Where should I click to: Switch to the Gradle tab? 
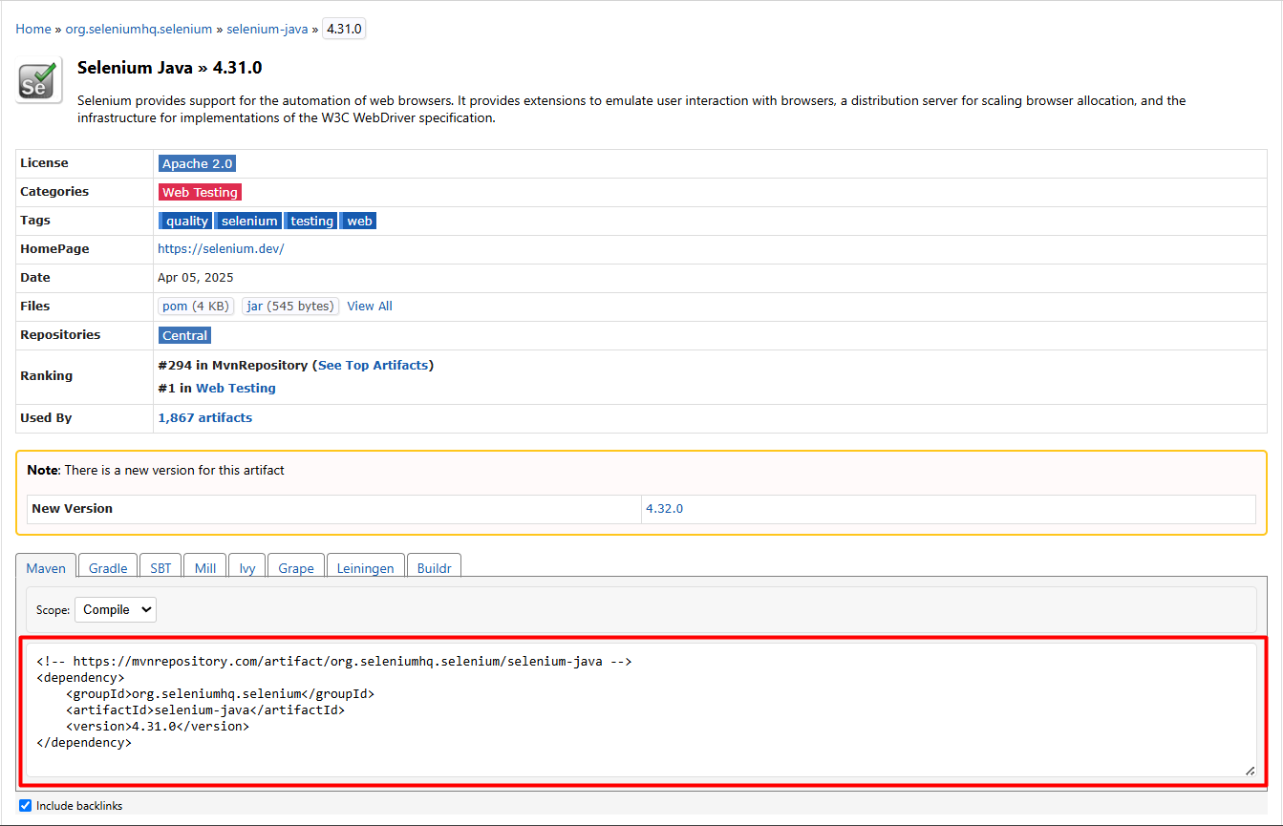(x=108, y=568)
